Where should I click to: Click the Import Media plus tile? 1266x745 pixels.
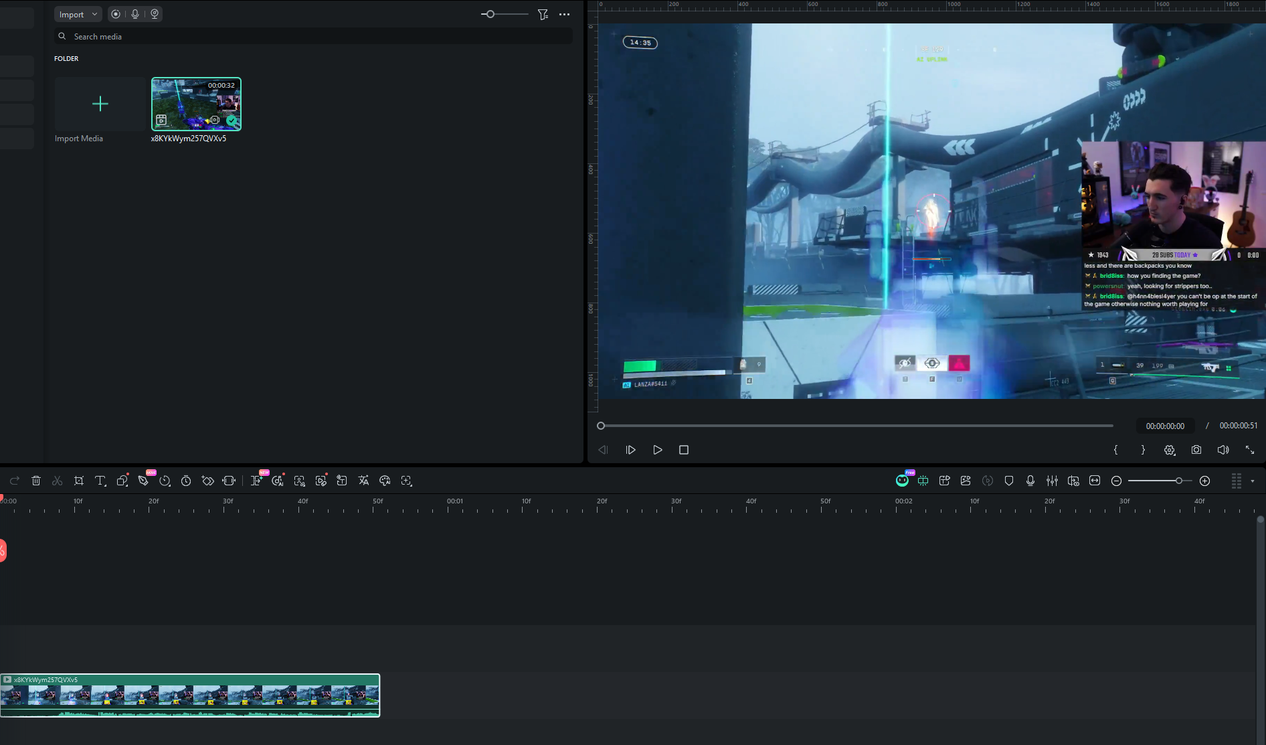click(100, 104)
